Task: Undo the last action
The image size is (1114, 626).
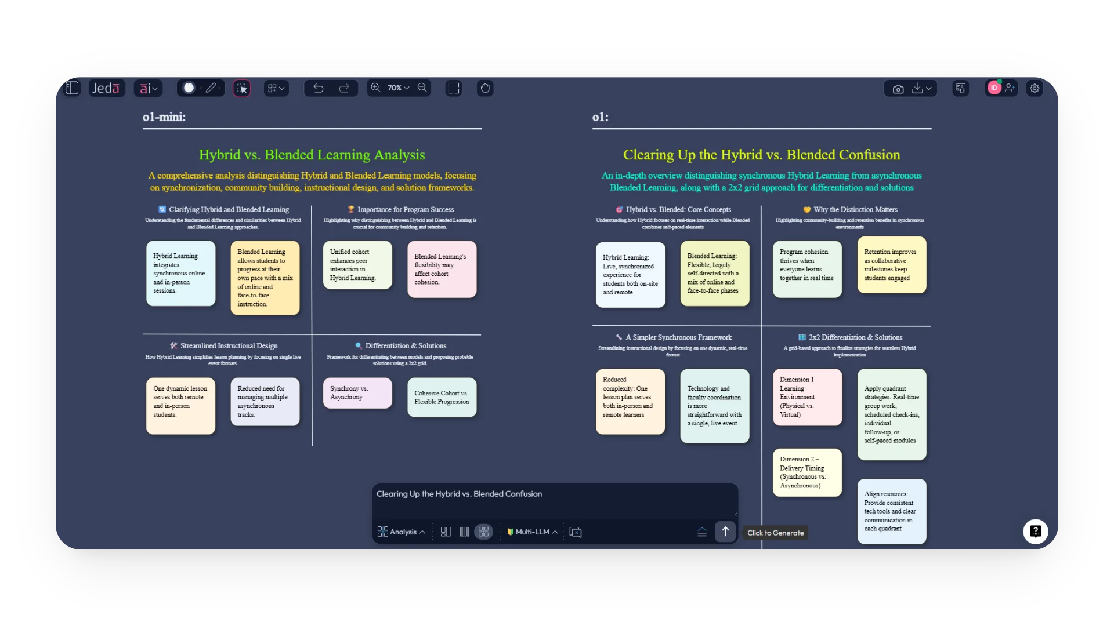Action: click(x=319, y=88)
